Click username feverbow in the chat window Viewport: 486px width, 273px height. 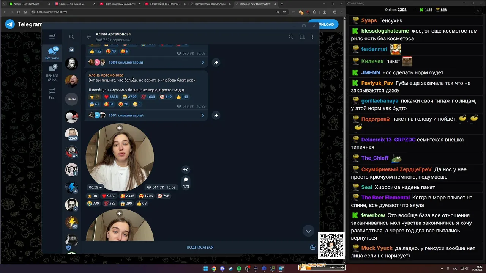pos(373,215)
